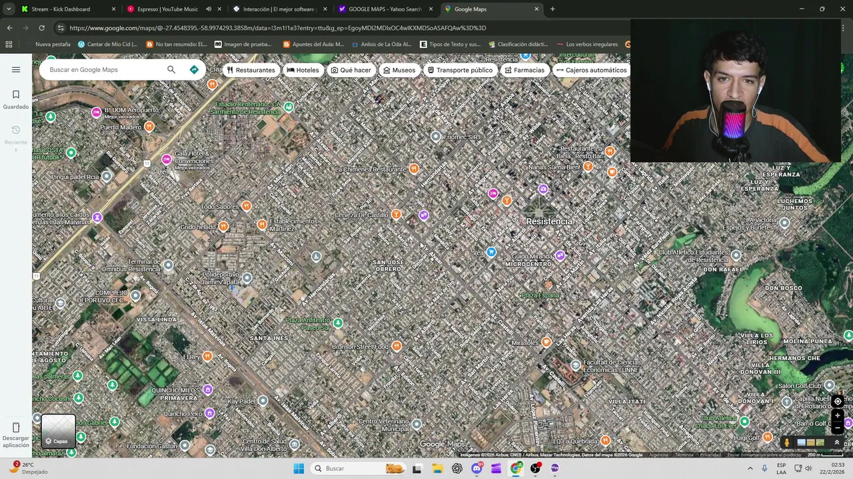Open directions with the blue arrow icon
This screenshot has height=479, width=853.
point(194,69)
